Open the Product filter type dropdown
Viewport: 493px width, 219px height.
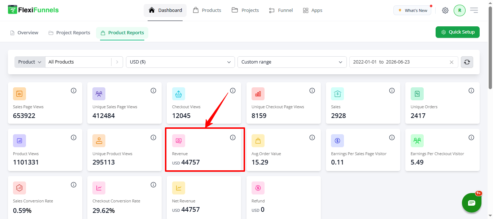tap(30, 62)
